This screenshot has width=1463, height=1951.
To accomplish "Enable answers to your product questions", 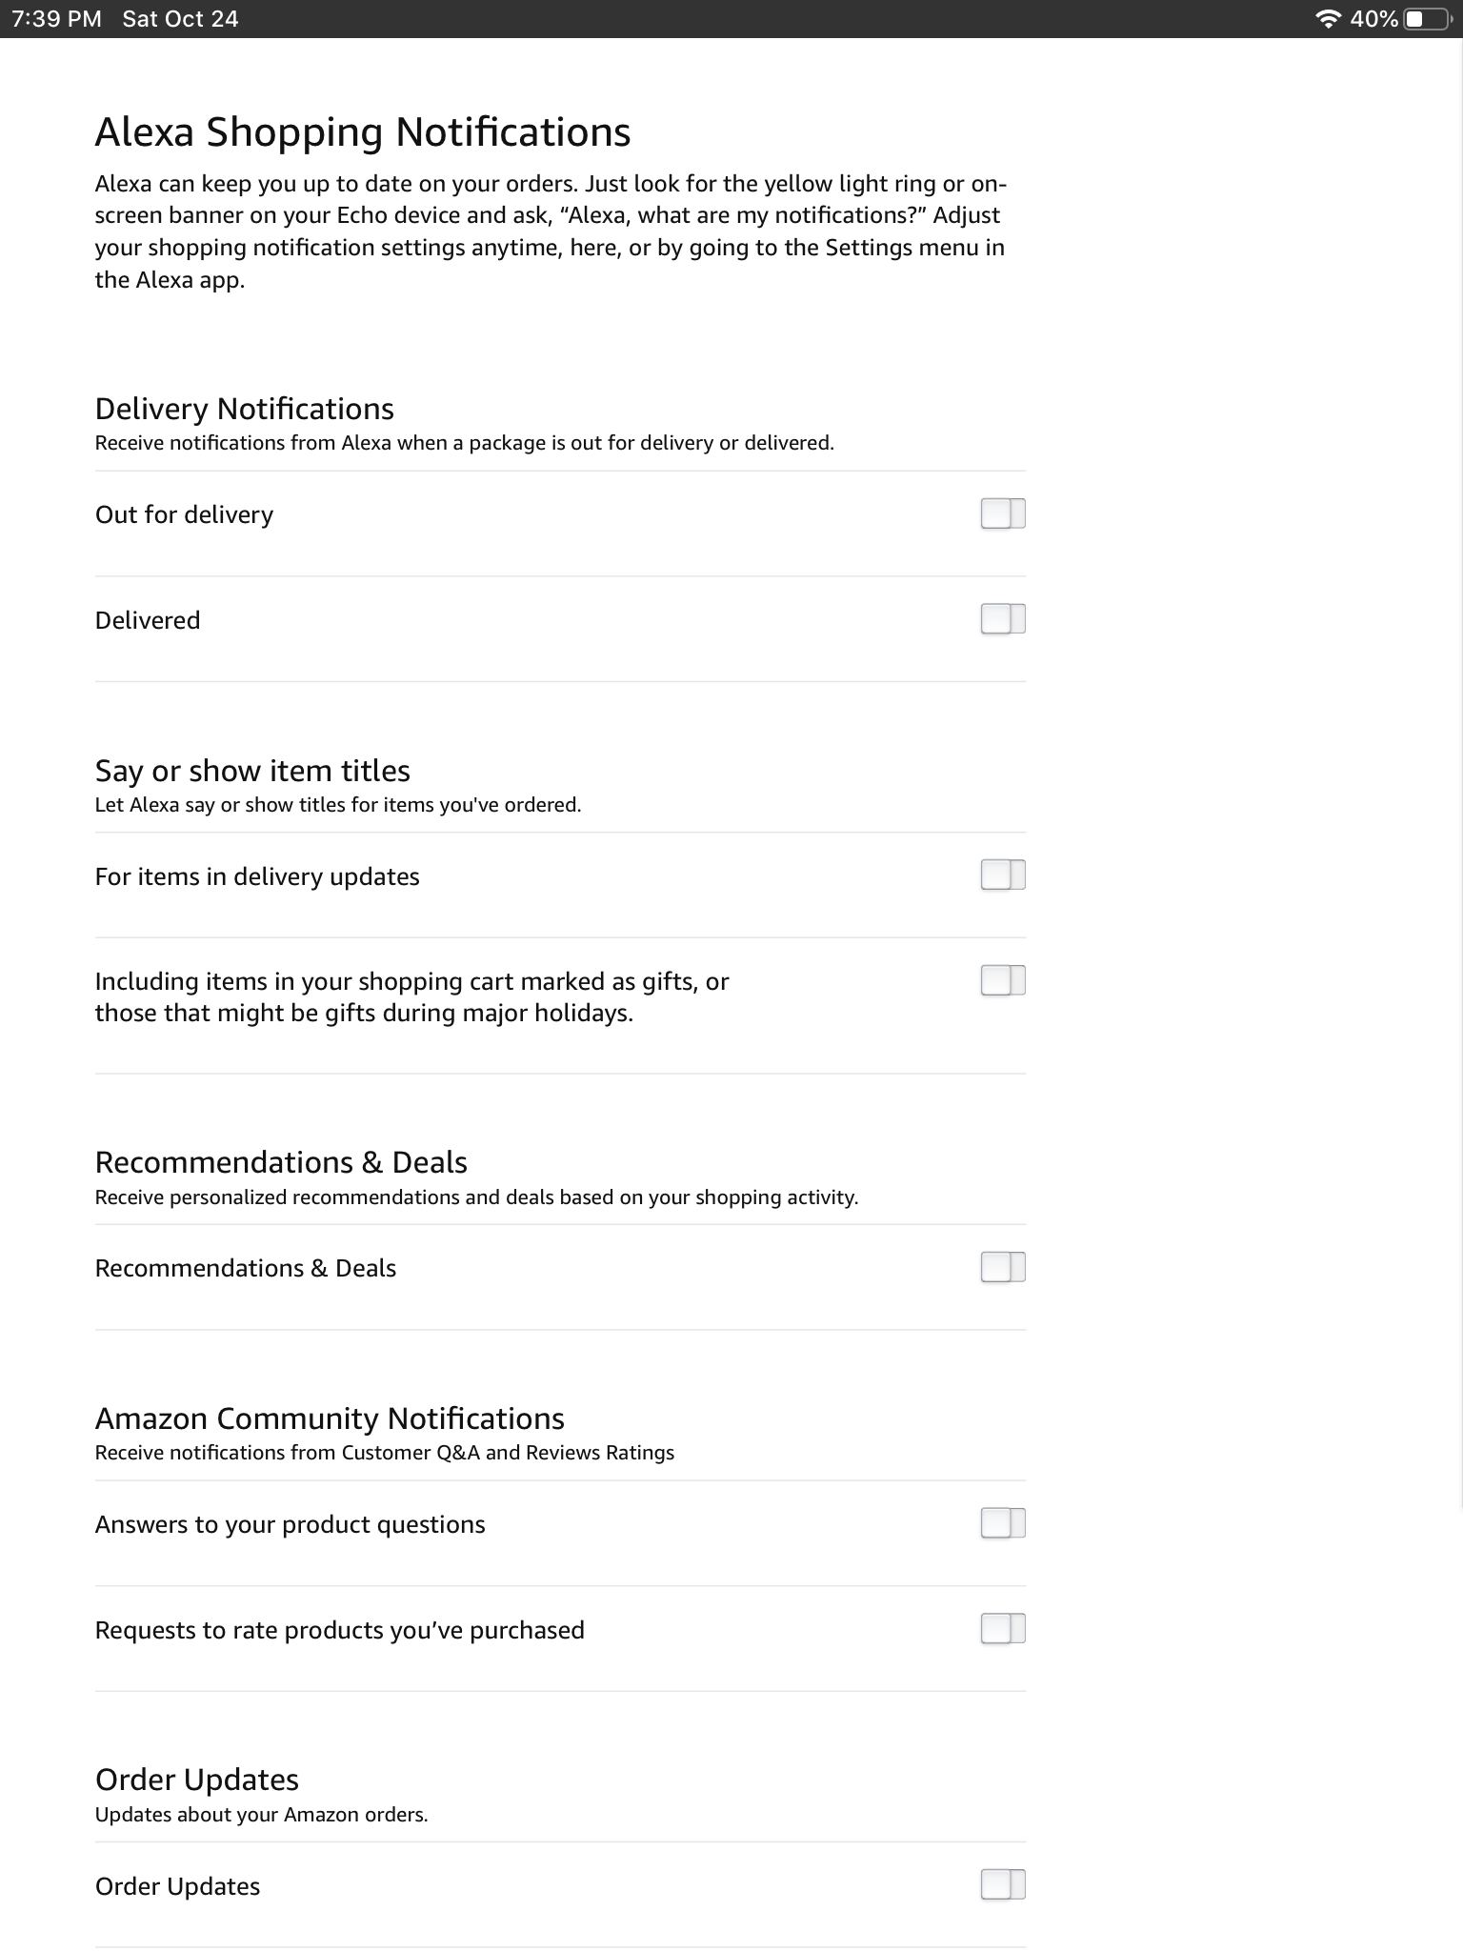I will pos(1002,1524).
